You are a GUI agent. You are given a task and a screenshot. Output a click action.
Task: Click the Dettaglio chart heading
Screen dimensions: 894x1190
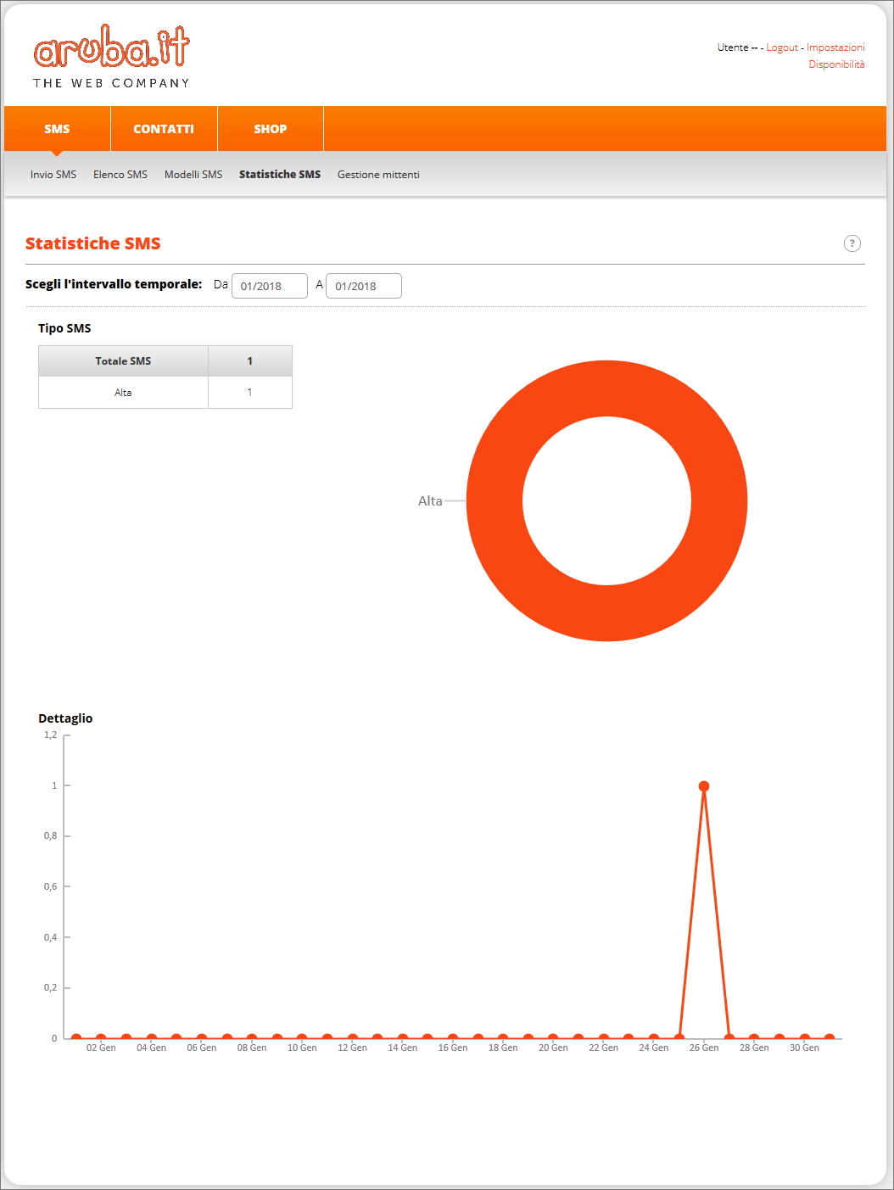pyautogui.click(x=65, y=718)
